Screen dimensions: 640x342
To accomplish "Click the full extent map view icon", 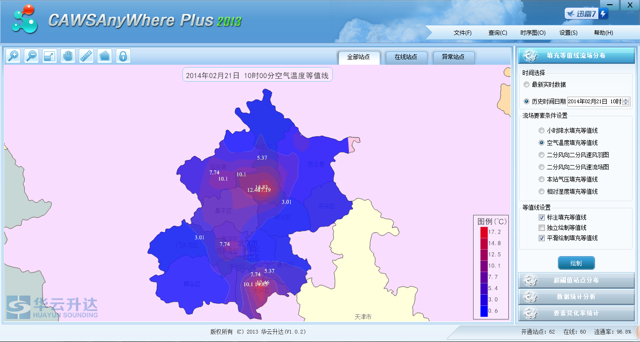I will tap(50, 56).
